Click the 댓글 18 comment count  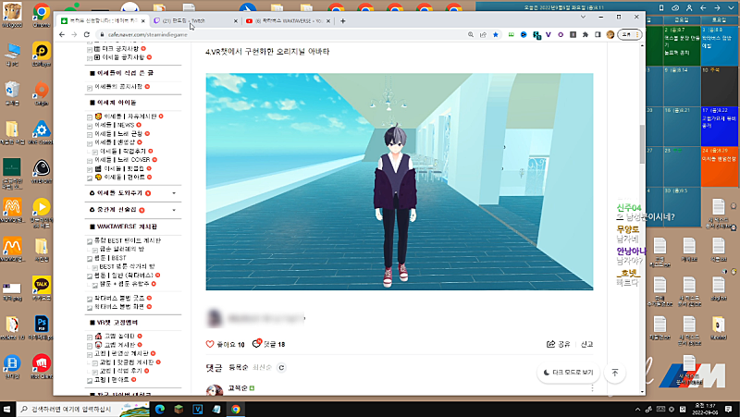coord(268,344)
